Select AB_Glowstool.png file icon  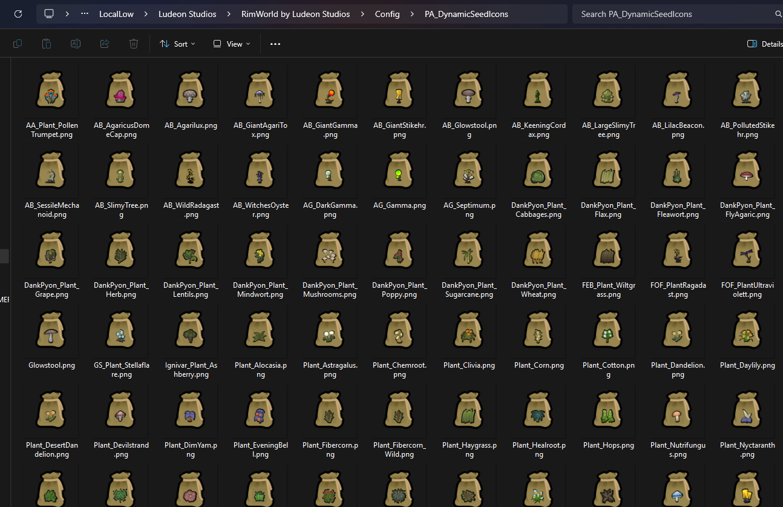(x=469, y=90)
